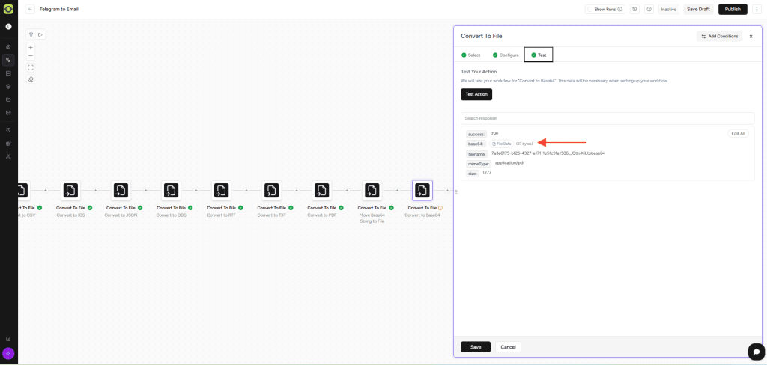Open the run history clock icon
The height and width of the screenshot is (365, 767).
[x=634, y=10]
